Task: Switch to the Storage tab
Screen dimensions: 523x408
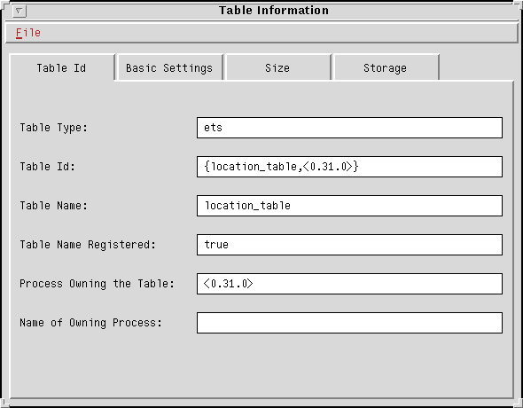Action: [x=386, y=68]
